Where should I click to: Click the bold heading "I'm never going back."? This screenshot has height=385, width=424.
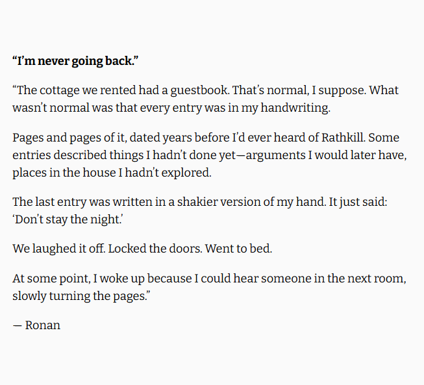tap(75, 61)
